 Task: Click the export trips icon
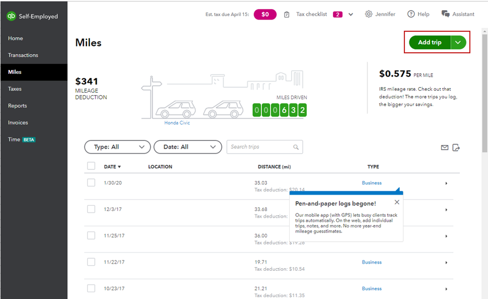(456, 147)
